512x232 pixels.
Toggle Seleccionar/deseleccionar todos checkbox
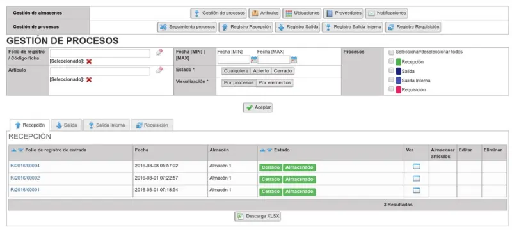391,52
